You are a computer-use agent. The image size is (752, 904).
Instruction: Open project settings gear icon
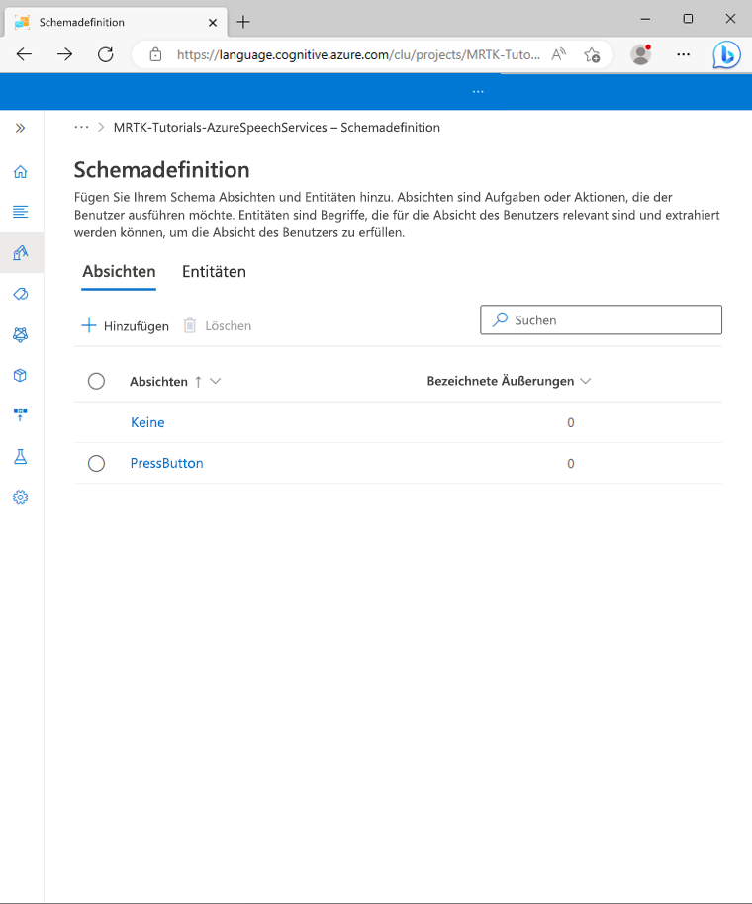click(x=20, y=497)
